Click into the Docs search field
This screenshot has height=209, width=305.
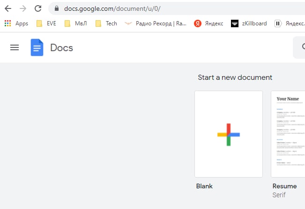(299, 47)
